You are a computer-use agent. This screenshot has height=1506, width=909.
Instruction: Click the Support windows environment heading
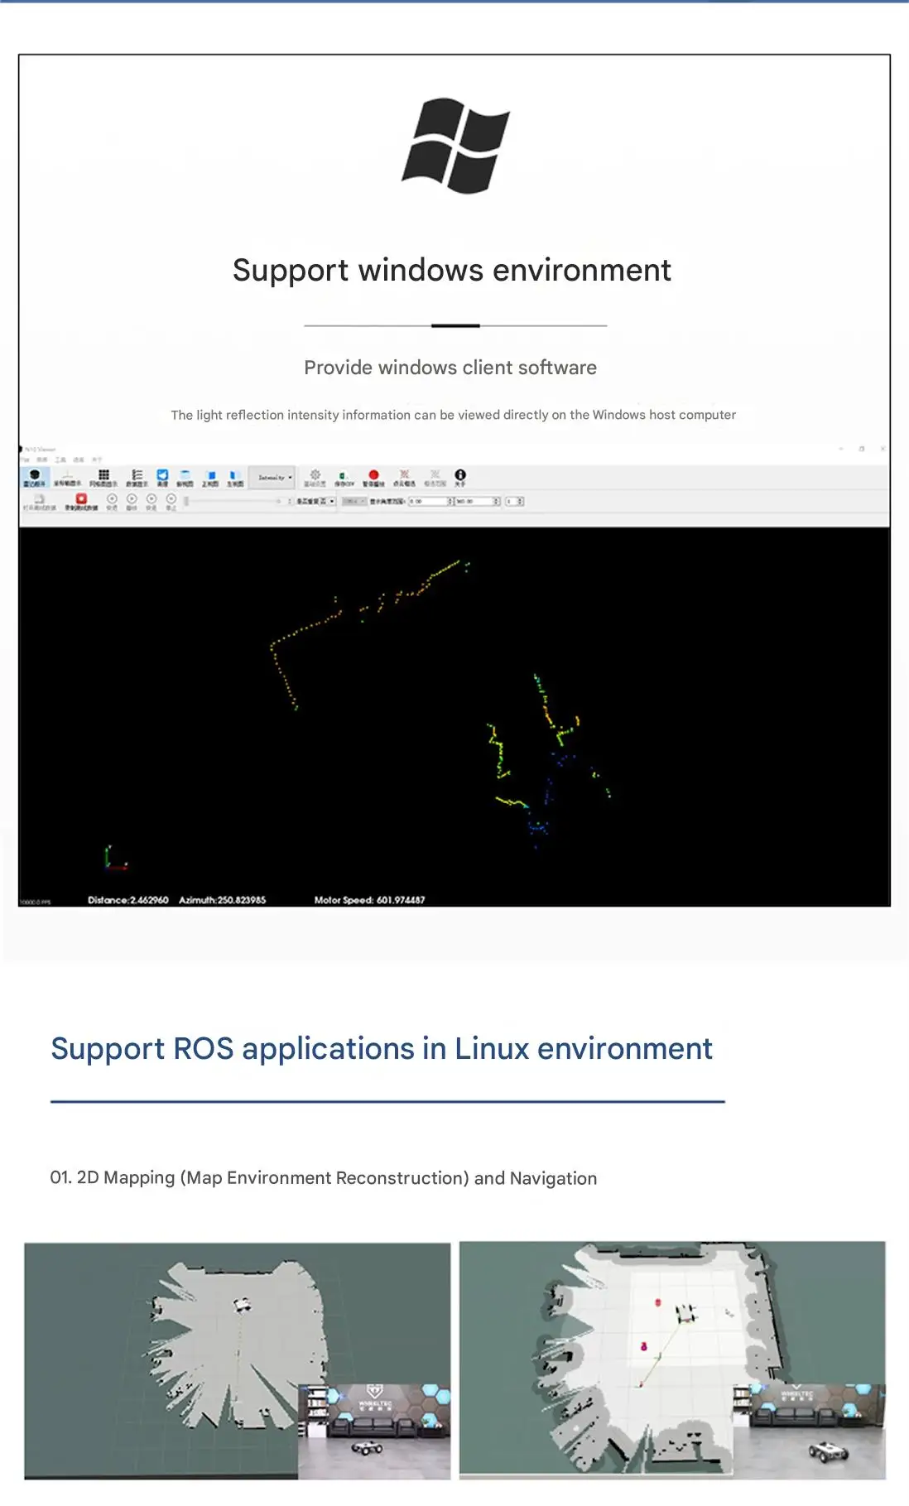point(452,271)
